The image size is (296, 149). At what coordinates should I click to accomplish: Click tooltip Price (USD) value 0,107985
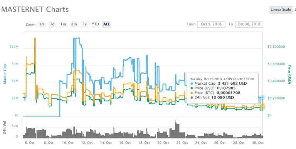pos(226,88)
